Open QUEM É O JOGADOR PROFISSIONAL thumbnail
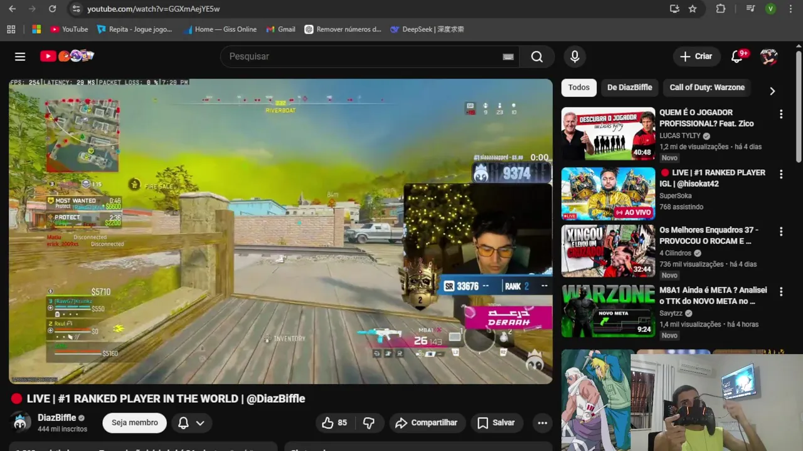The image size is (803, 451). 608,135
